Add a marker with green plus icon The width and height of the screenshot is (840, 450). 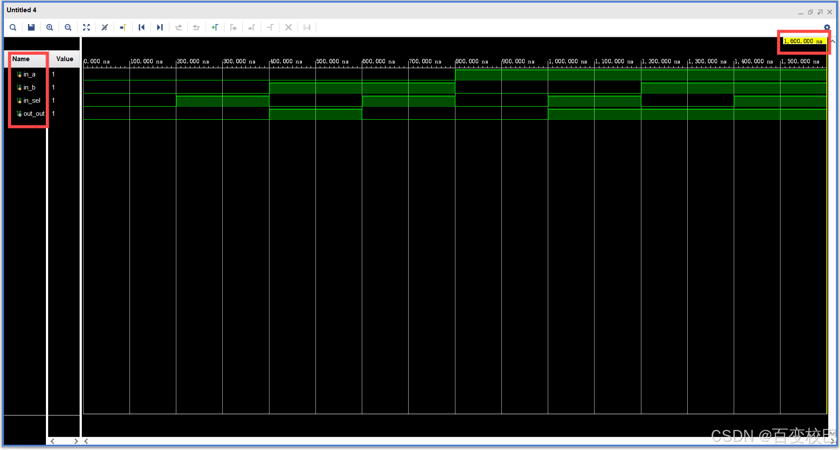(215, 28)
